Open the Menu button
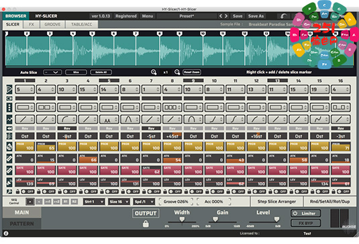This screenshot has width=359, height=244. click(148, 16)
